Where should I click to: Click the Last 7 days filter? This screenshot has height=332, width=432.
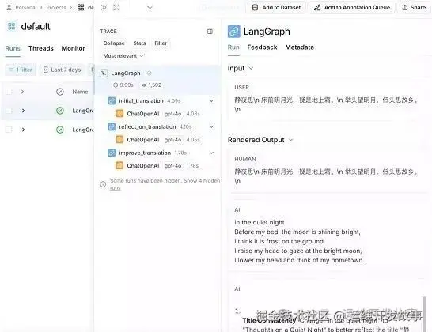pyautogui.click(x=62, y=70)
